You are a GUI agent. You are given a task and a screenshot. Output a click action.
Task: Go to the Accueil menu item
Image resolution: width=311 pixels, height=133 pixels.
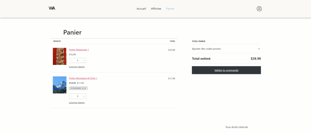pos(141,9)
